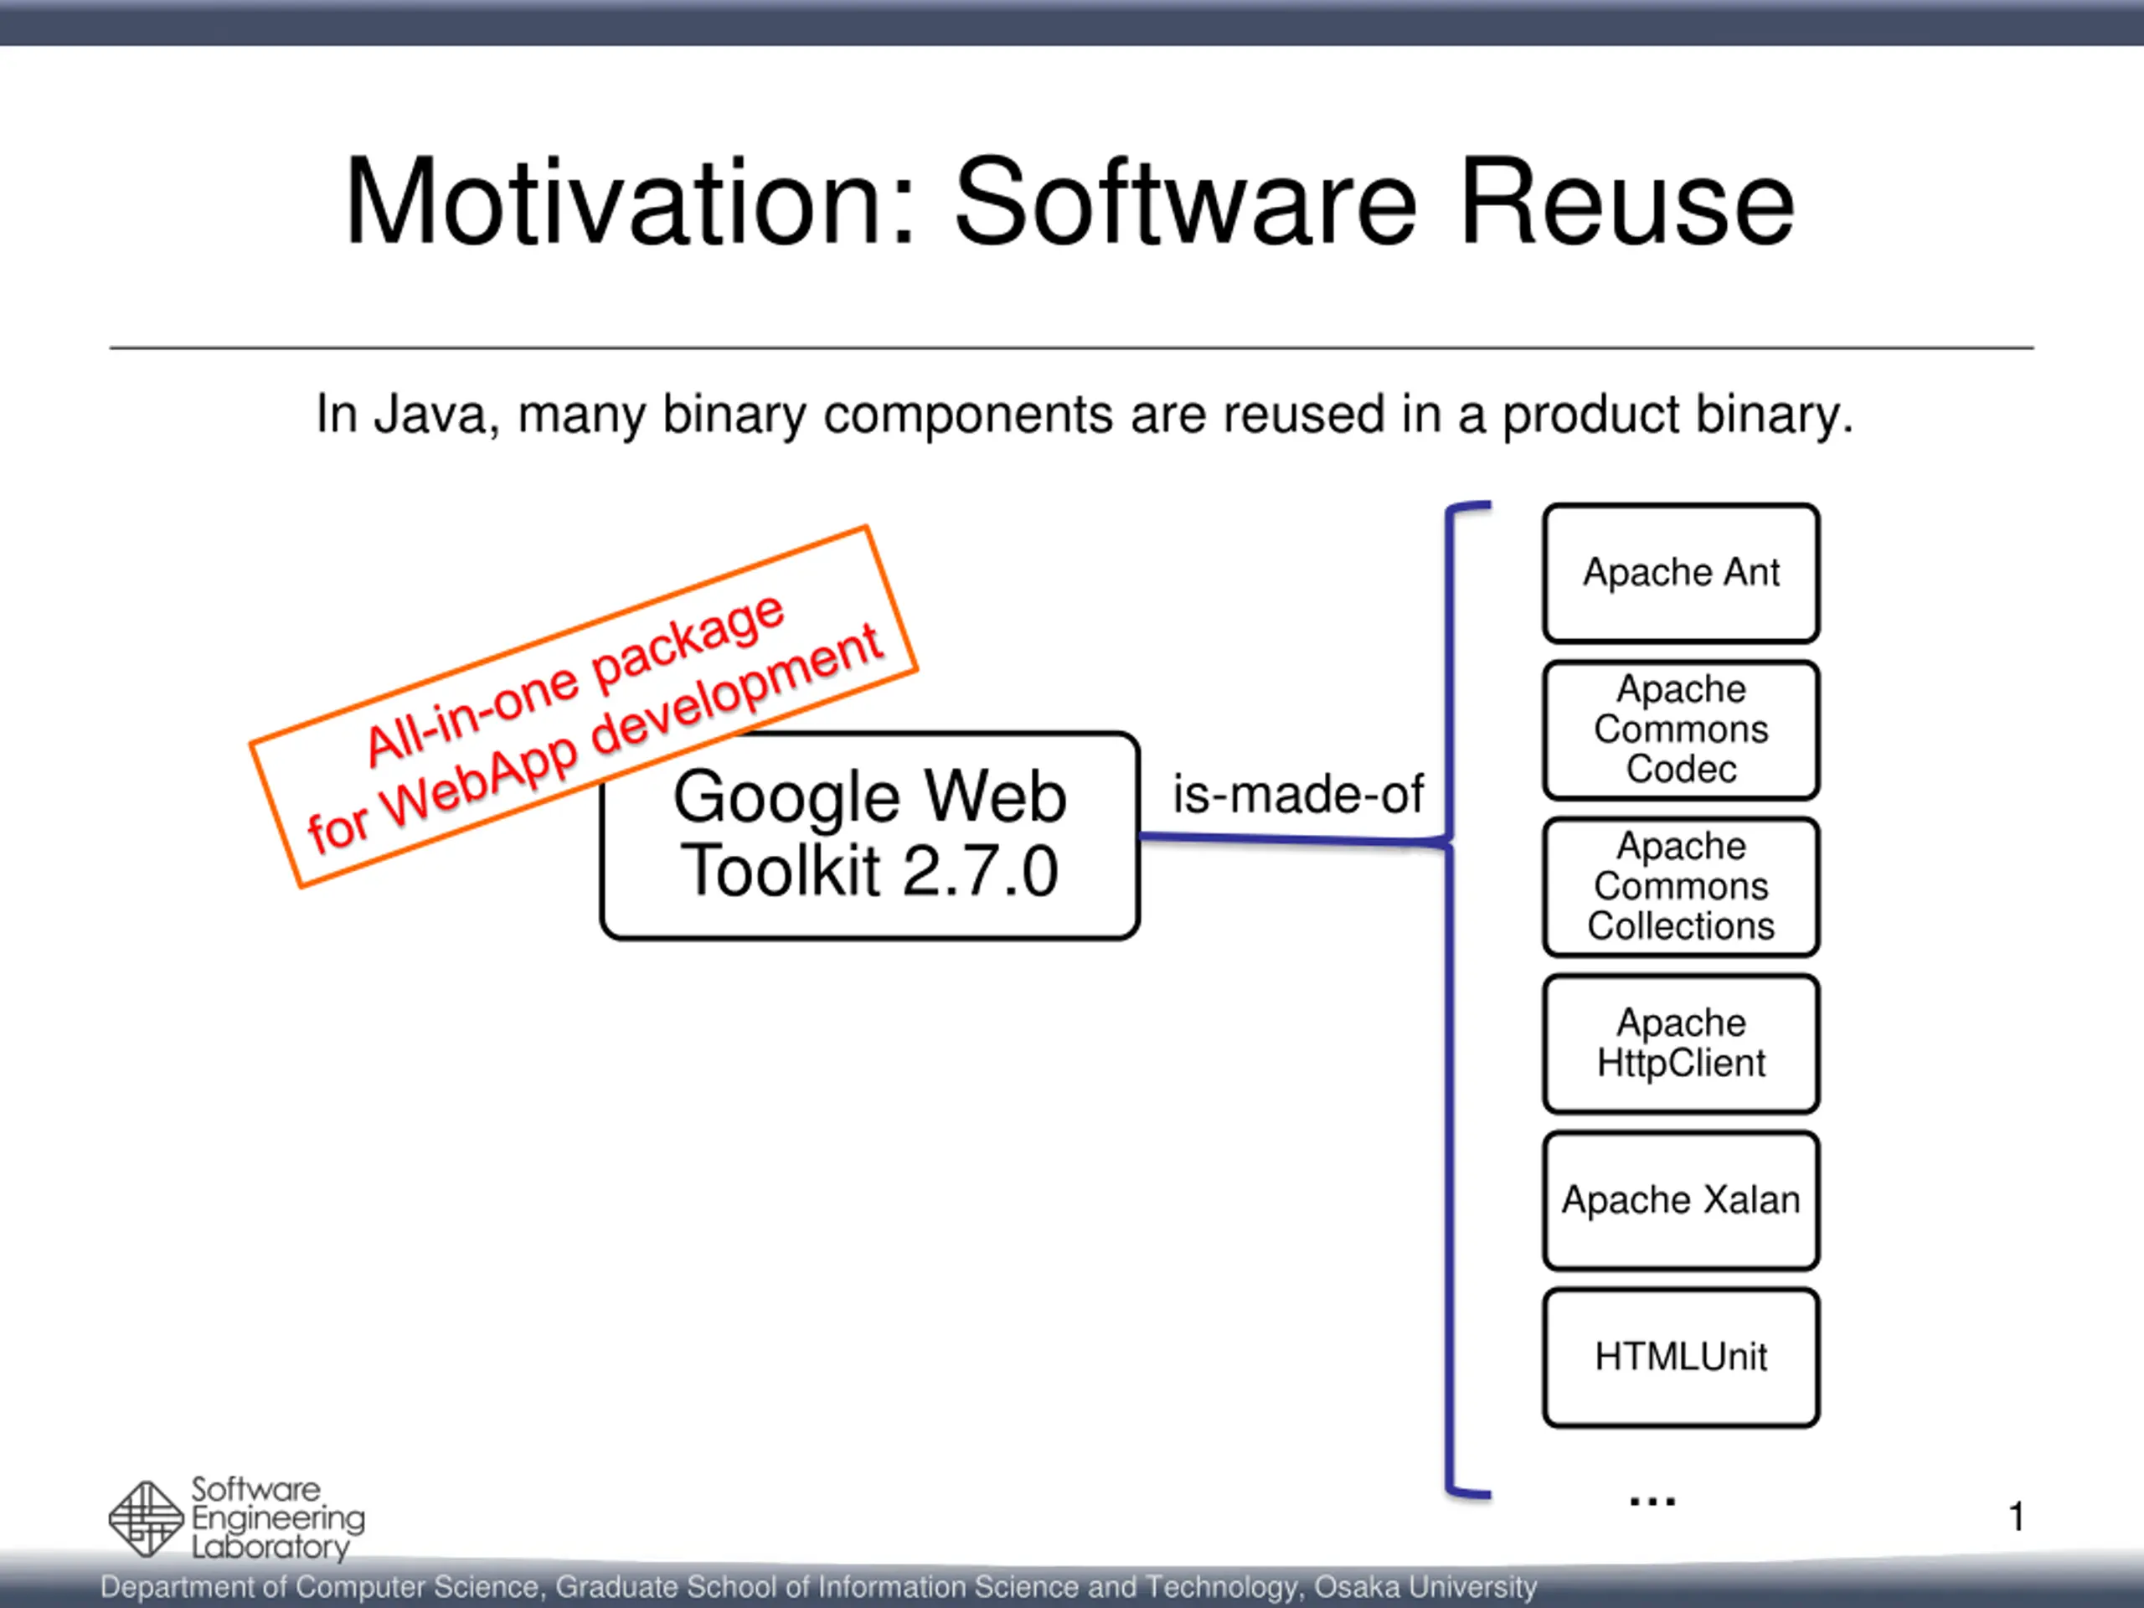Click the "Apache Ant" component box
The height and width of the screenshot is (1608, 2144).
point(1681,573)
